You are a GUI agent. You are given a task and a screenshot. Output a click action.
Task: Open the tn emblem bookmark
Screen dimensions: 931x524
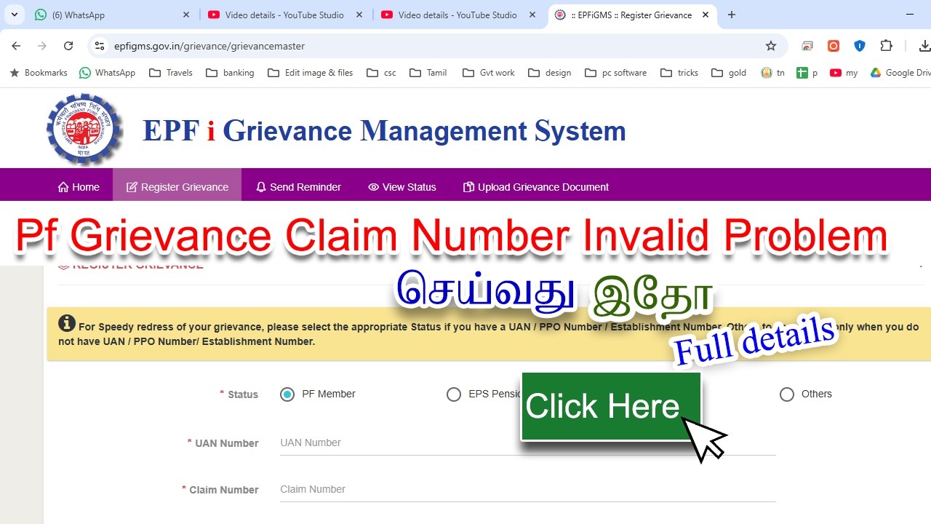(772, 73)
